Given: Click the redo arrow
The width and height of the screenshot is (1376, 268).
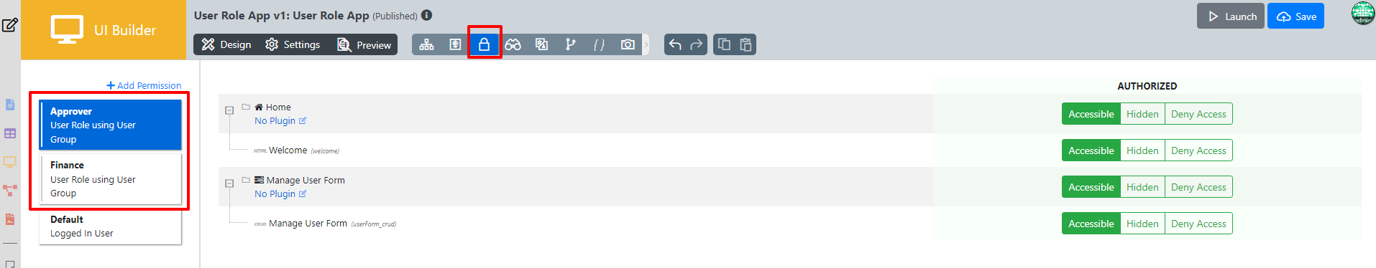Looking at the screenshot, I should pyautogui.click(x=696, y=44).
